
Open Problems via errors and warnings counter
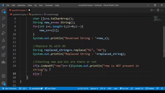coord(23,88)
